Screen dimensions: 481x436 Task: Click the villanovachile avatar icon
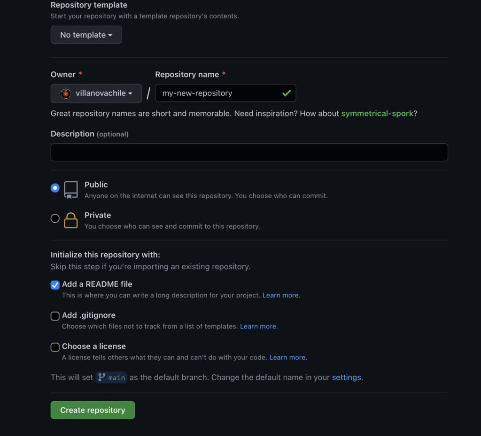pos(65,93)
